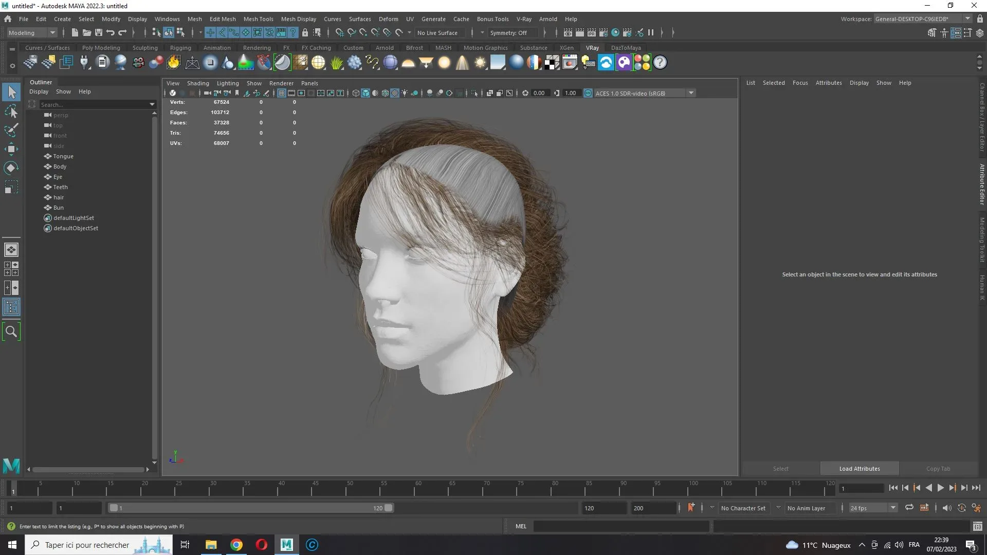This screenshot has height=555, width=987.
Task: Open the VRay fire effect shelf icon
Action: (173, 62)
